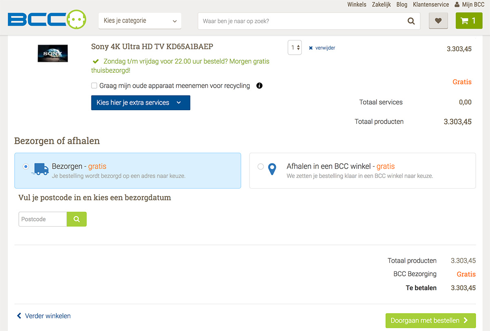Click the green checkmark delivery notice icon

click(x=96, y=61)
